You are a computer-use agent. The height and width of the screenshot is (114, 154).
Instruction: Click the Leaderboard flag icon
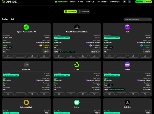(x=56, y=2)
